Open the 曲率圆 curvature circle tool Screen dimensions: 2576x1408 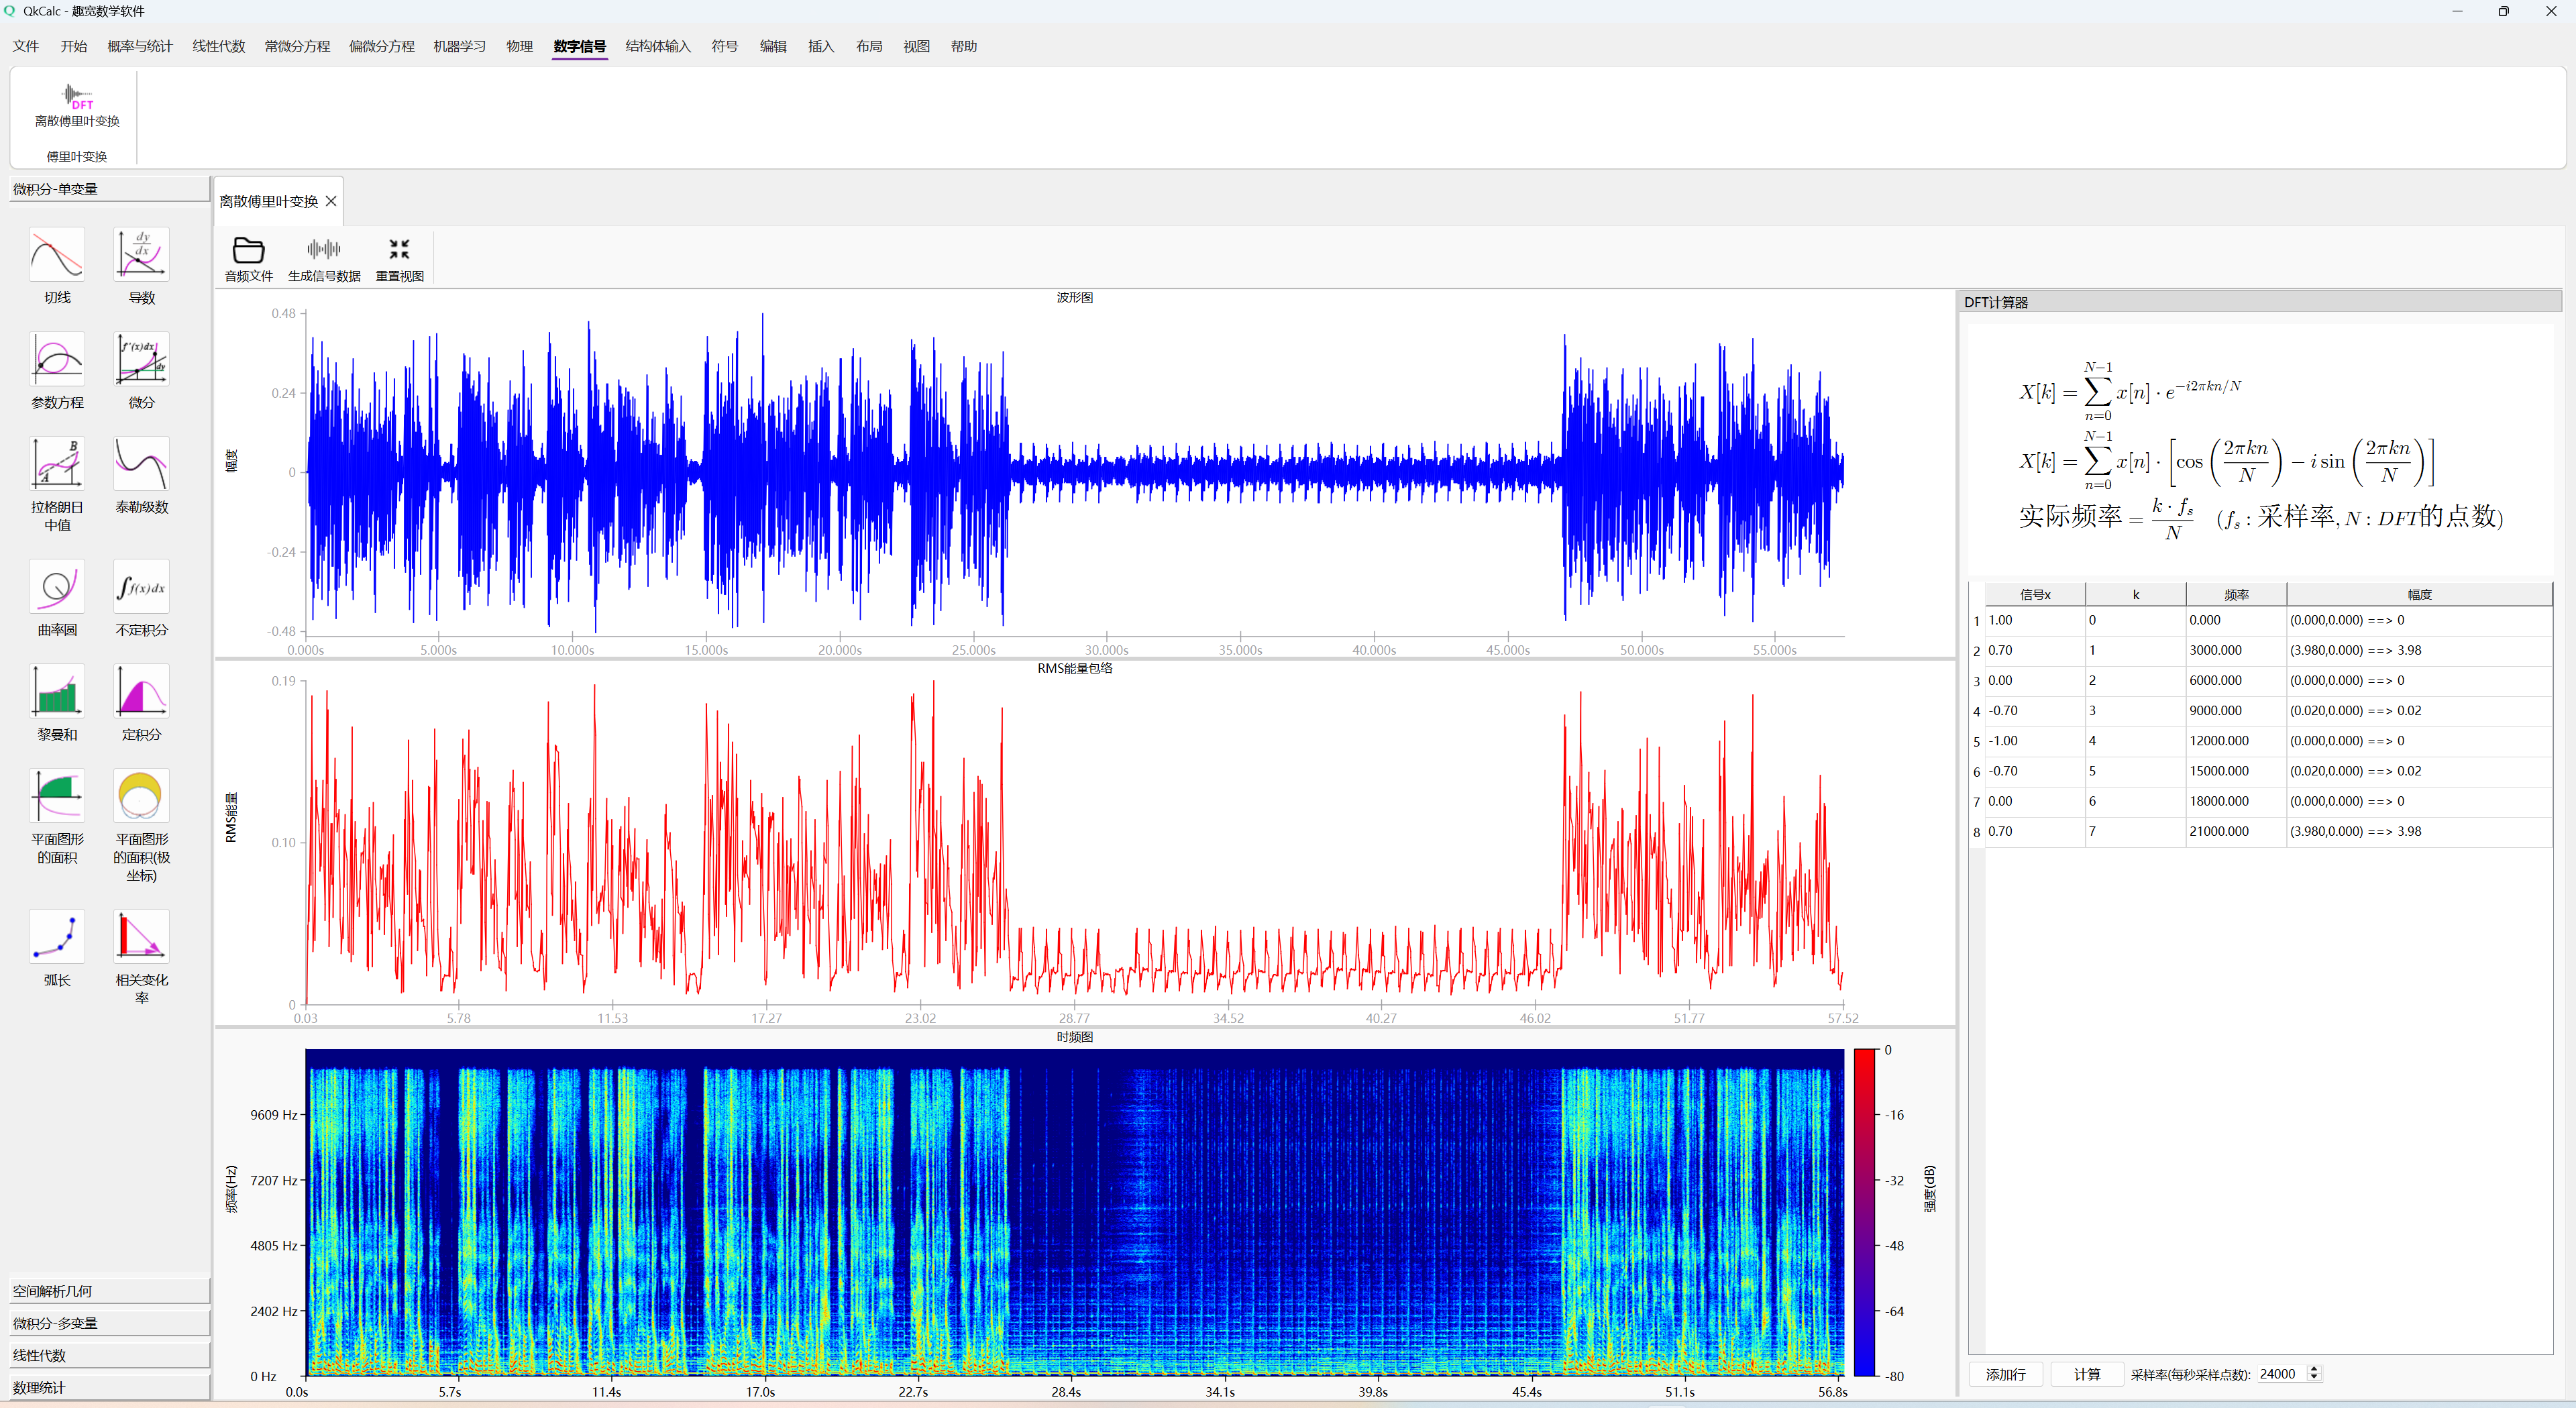coord(57,587)
